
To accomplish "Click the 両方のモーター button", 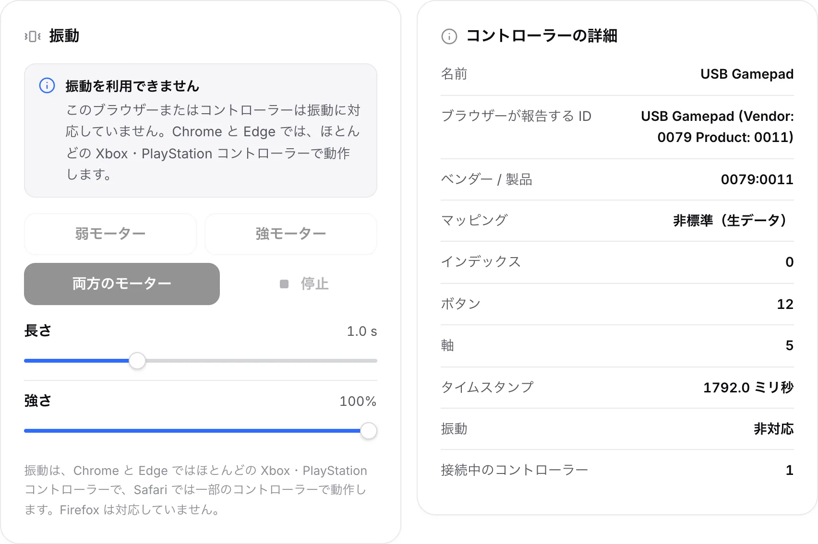I will click(122, 284).
